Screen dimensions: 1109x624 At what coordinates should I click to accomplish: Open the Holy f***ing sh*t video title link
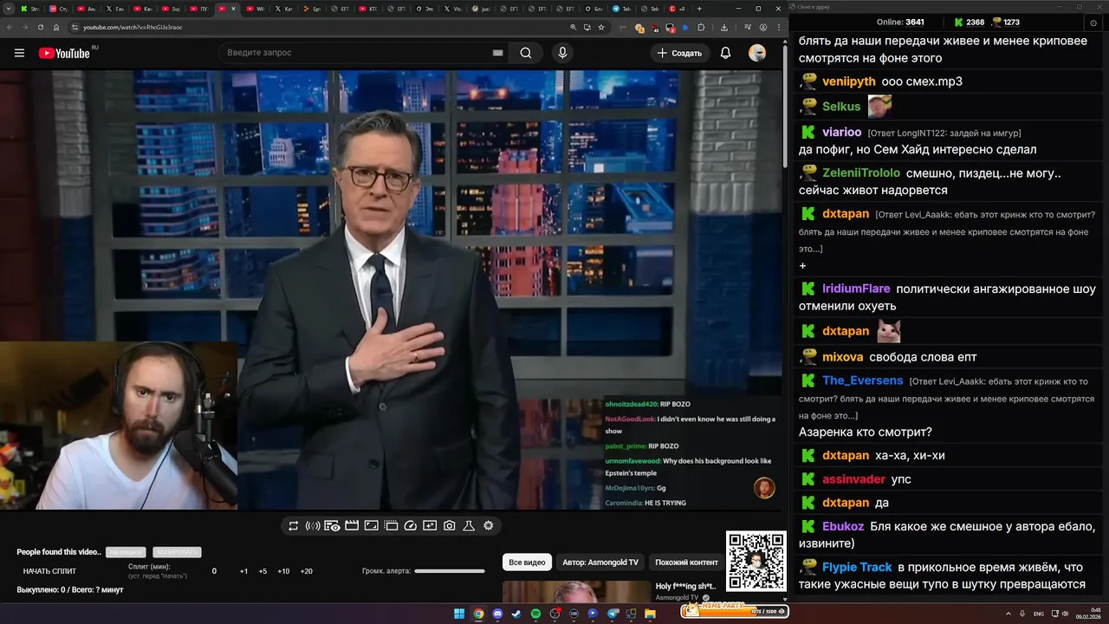point(685,587)
